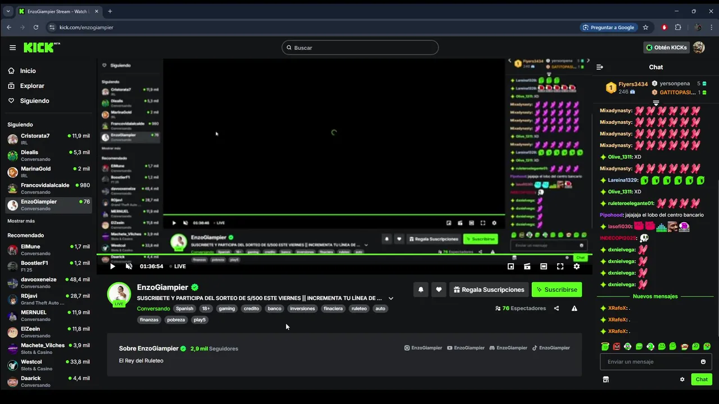Unmute the stream volume icon
The image size is (719, 404).
(129, 267)
